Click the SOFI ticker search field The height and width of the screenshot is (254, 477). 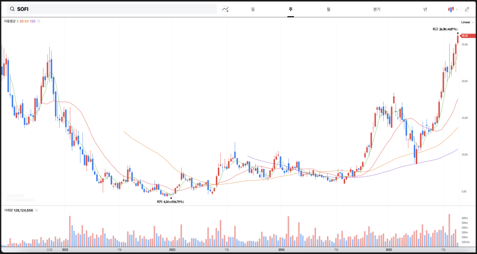[x=112, y=9]
